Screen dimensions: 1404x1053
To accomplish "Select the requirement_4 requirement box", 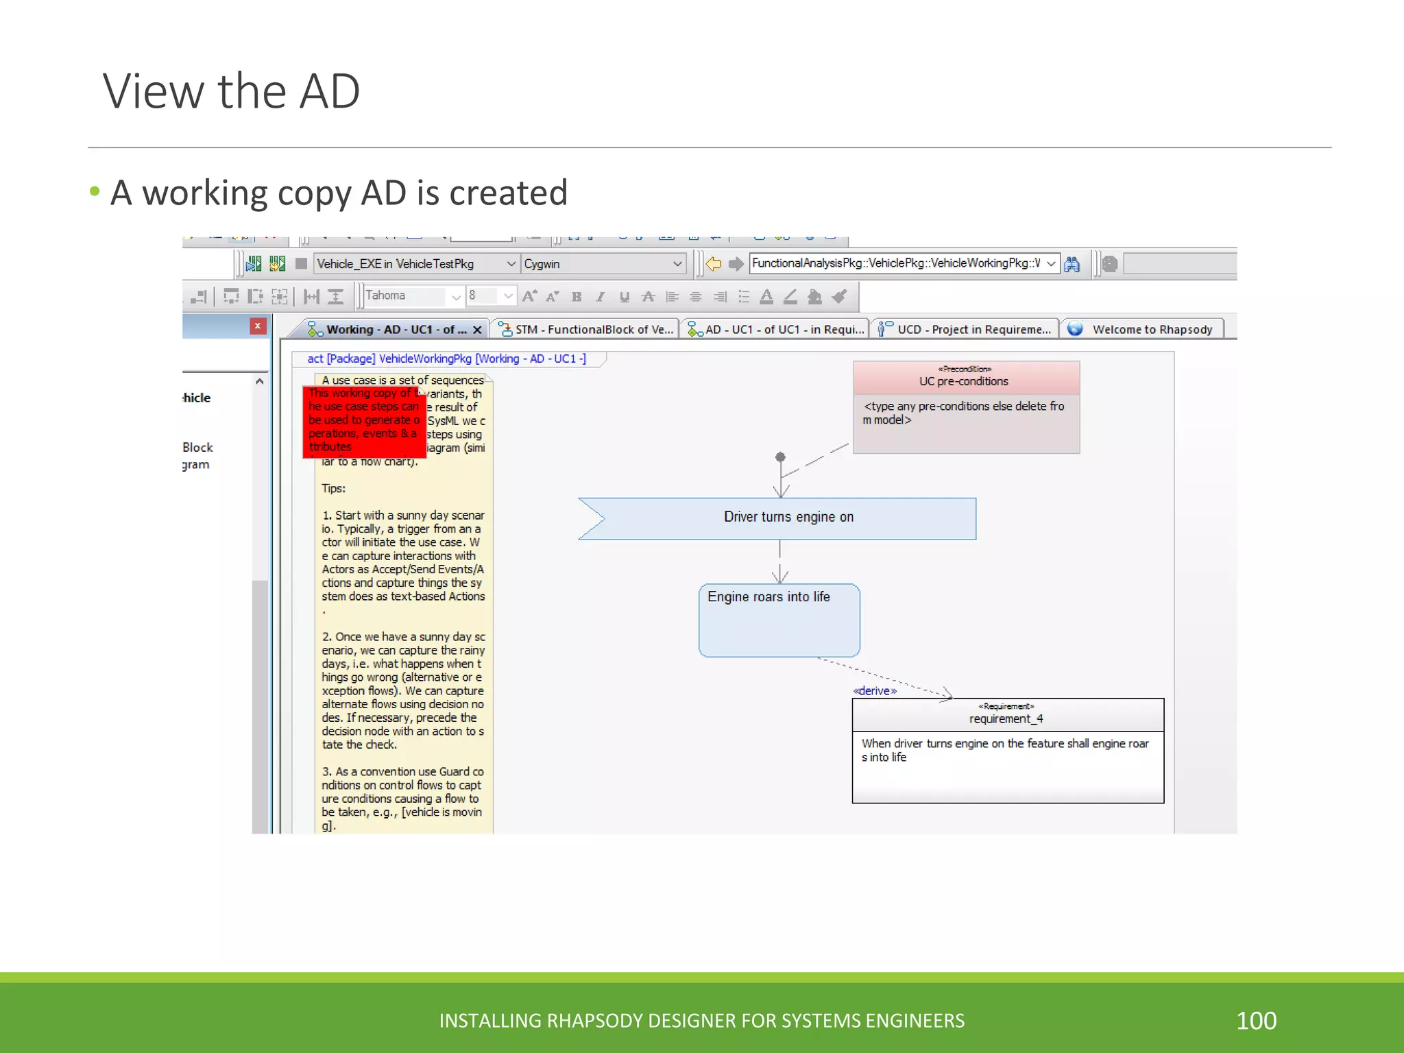I will (x=1008, y=751).
